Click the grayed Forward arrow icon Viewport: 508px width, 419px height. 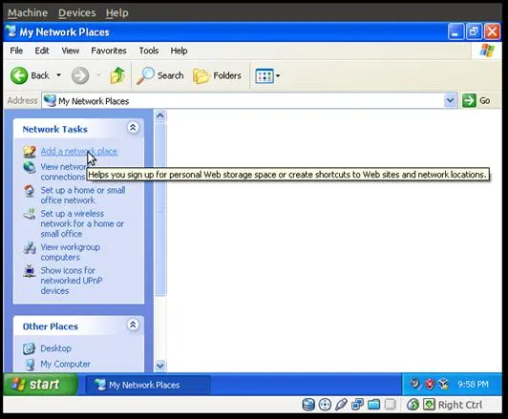click(x=80, y=75)
